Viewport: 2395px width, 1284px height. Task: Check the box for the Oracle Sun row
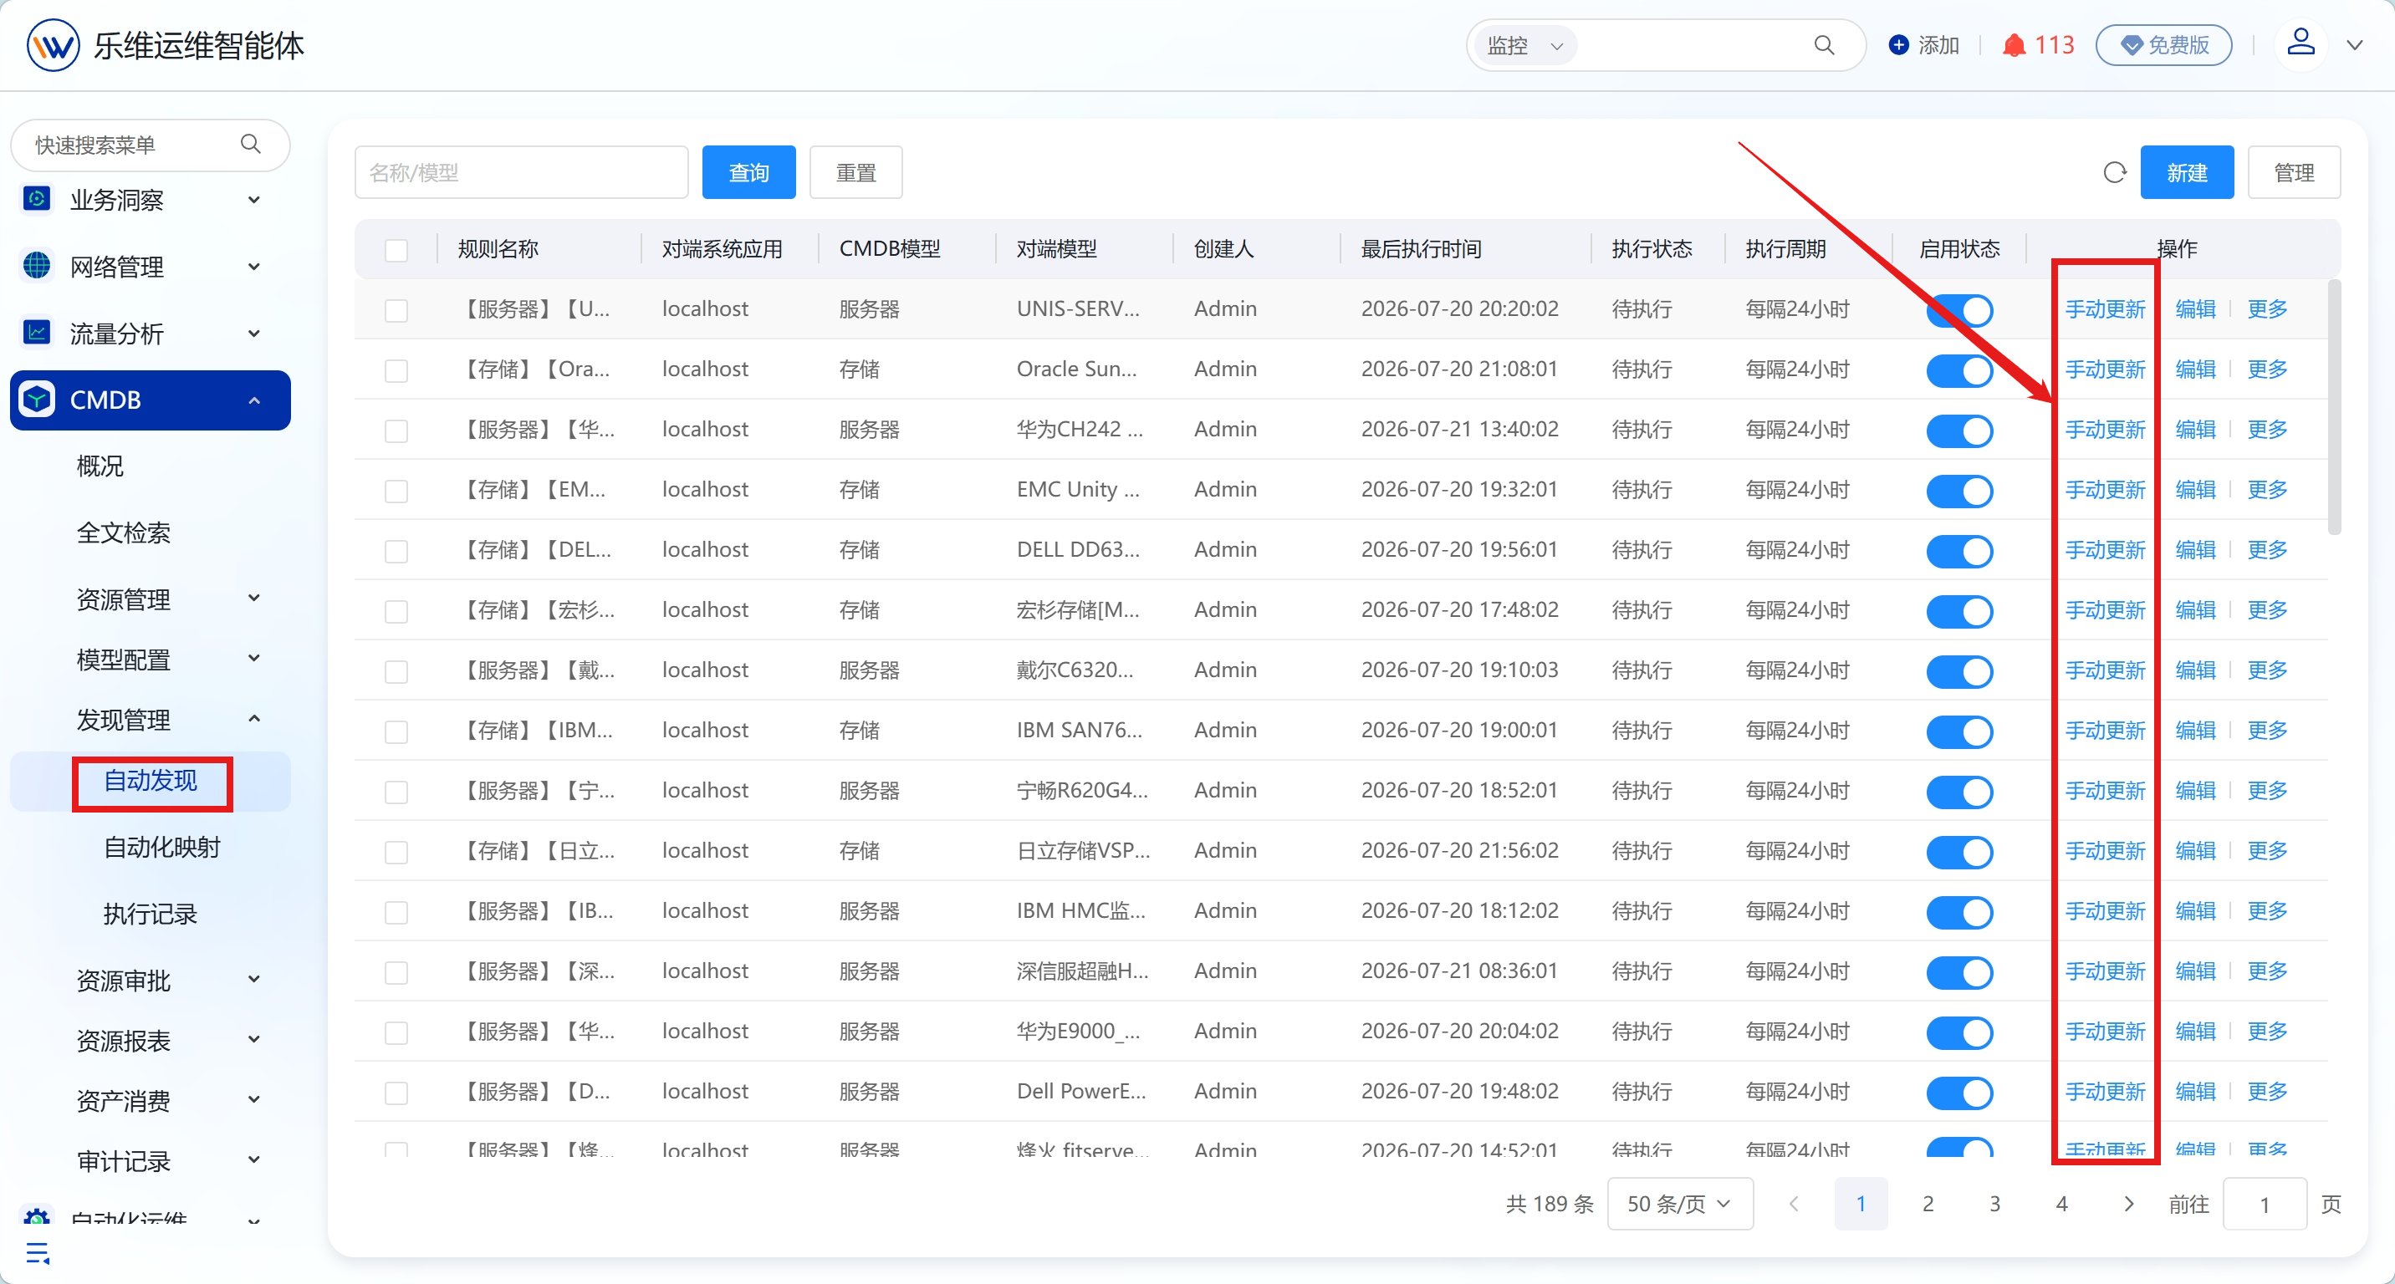[x=396, y=370]
